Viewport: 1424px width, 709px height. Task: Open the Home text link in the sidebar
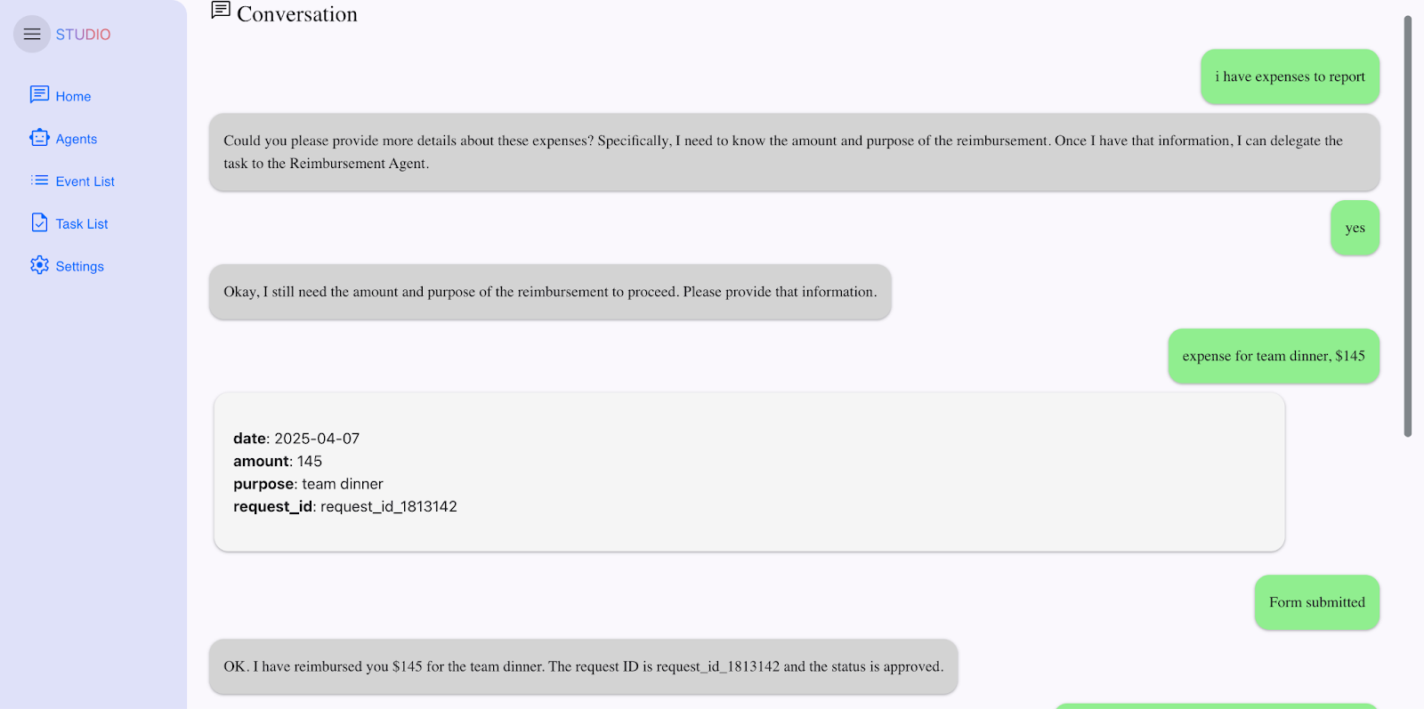click(73, 96)
